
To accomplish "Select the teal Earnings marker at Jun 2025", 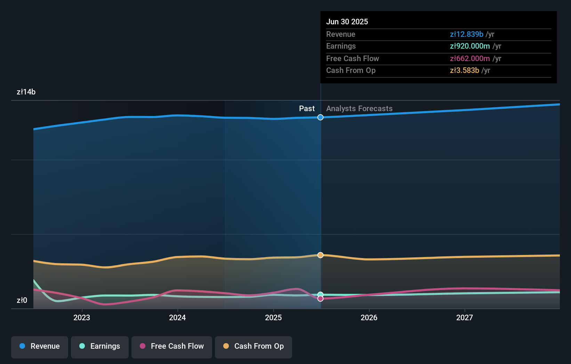I will (x=320, y=294).
